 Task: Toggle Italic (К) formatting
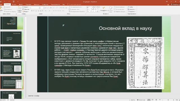(x=34, y=11)
